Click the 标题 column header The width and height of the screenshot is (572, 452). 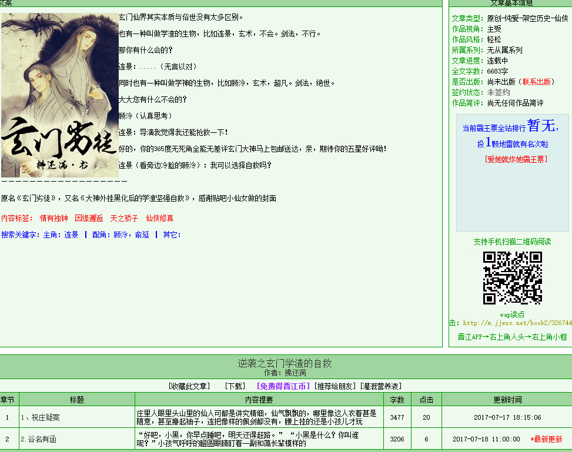[x=77, y=400]
